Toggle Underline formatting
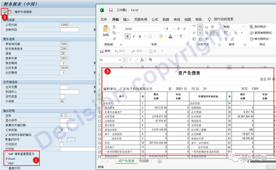Screen dimensions: 276x170 (140, 36)
